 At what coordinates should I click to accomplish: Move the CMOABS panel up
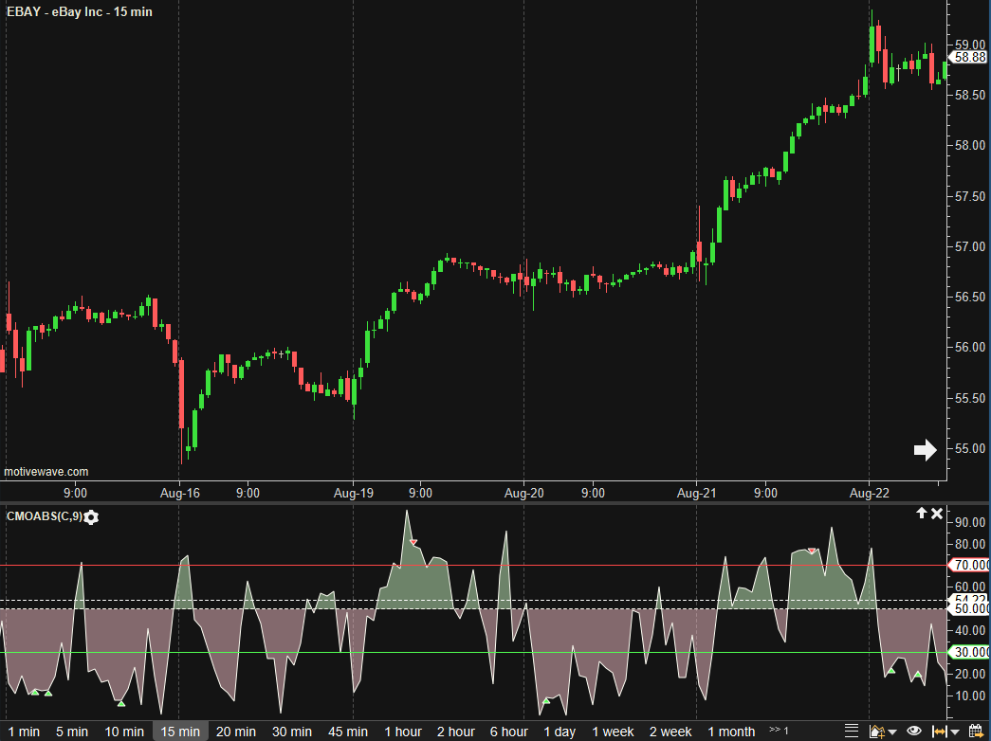920,514
